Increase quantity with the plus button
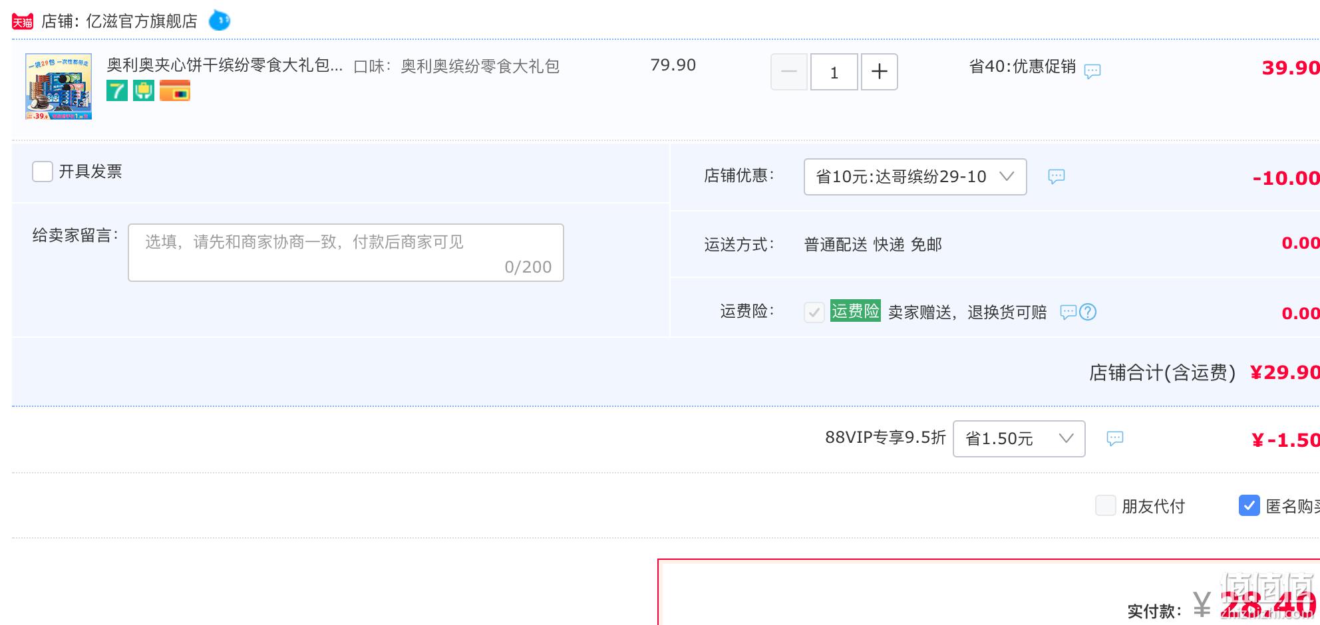 point(880,72)
